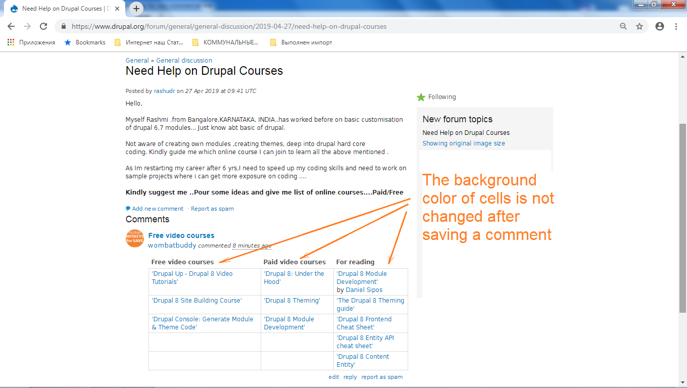The image size is (687, 388).
Task: Open the Daniel Sipos author link
Action: (364, 290)
